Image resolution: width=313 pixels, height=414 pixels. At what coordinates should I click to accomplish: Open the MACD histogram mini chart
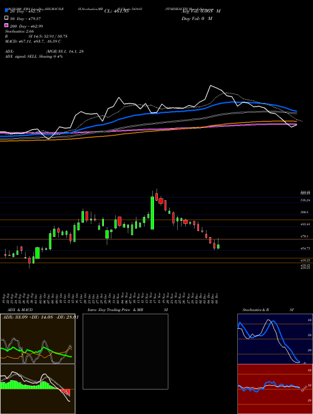(x=38, y=389)
